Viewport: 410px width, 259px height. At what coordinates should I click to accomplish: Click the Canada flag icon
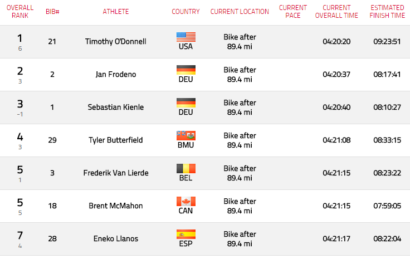point(186,202)
